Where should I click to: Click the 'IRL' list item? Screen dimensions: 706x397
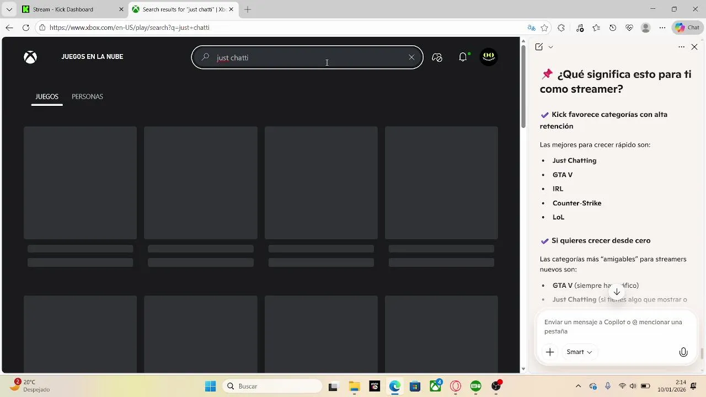558,189
